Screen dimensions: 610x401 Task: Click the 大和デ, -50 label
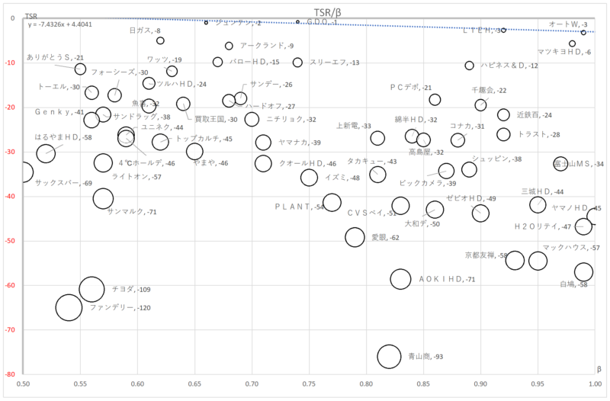(x=422, y=224)
